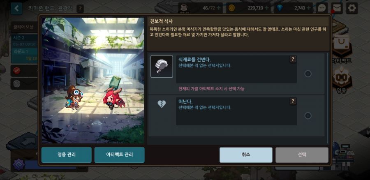Viewport: 370px width, 180px height.
Task: Click the 선택 button
Action: 302,155
